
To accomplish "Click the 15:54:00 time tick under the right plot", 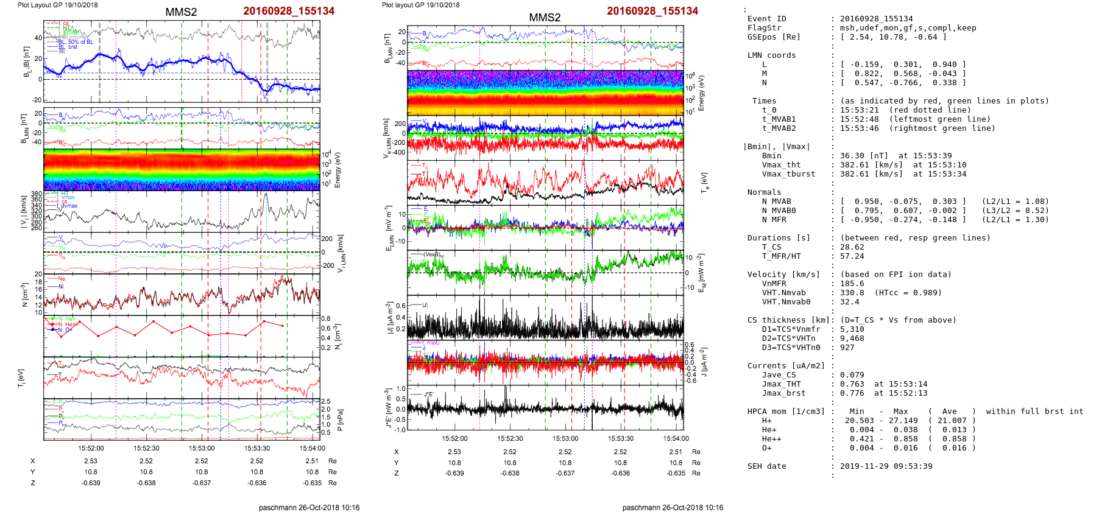I will click(x=676, y=438).
